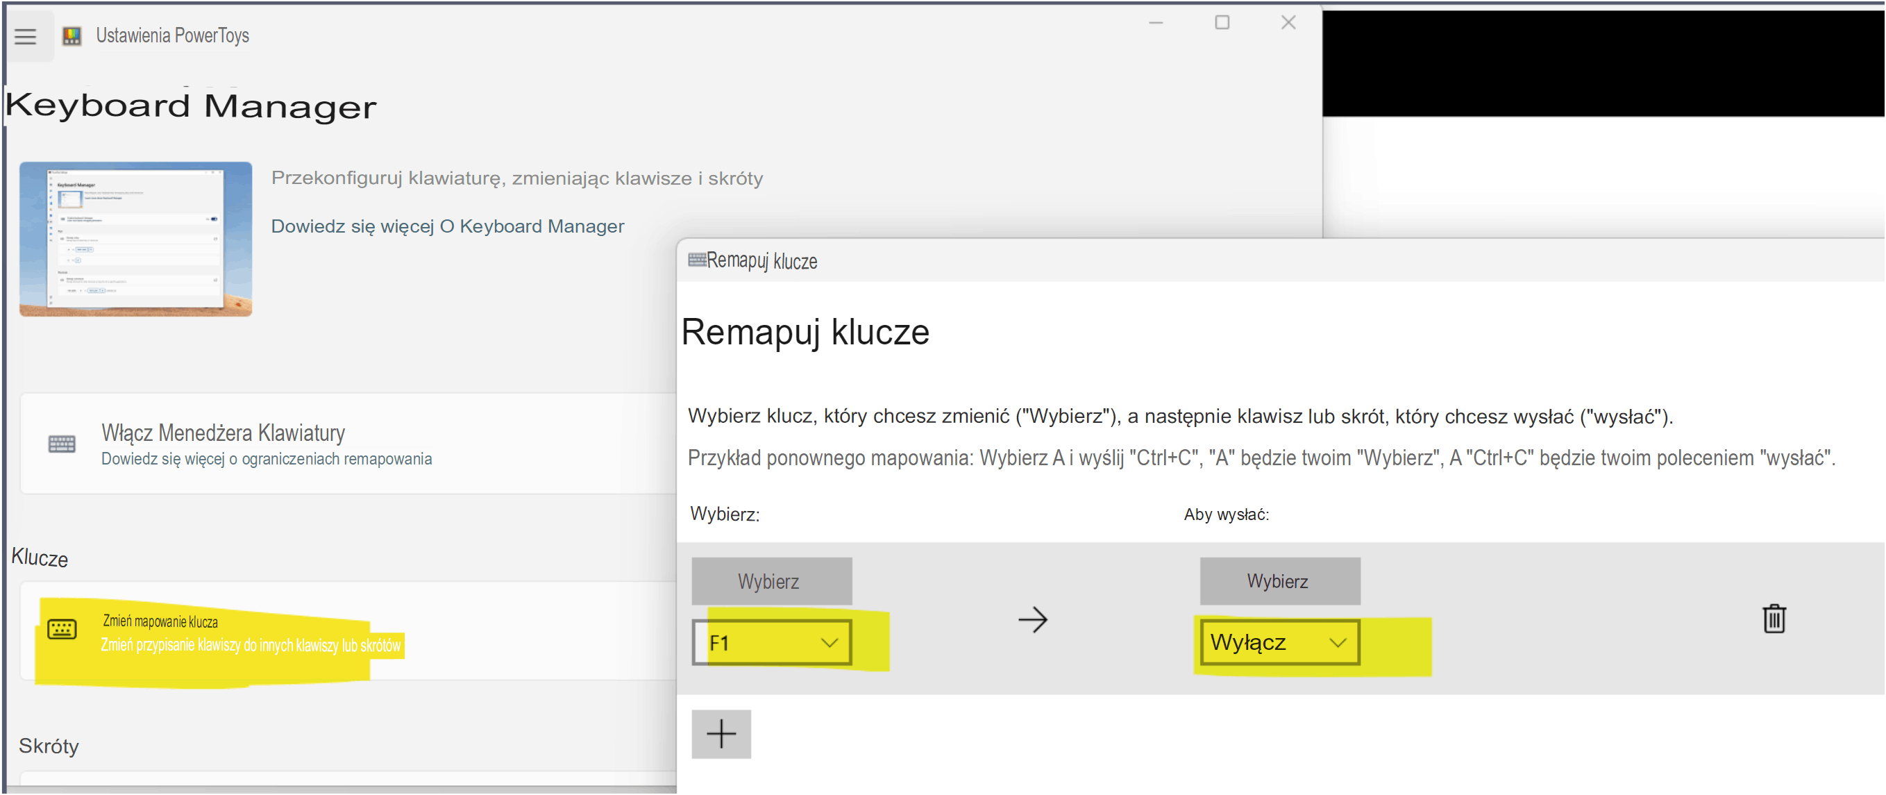
Task: Close the Ustawienia PowerToys window
Action: 1288,23
